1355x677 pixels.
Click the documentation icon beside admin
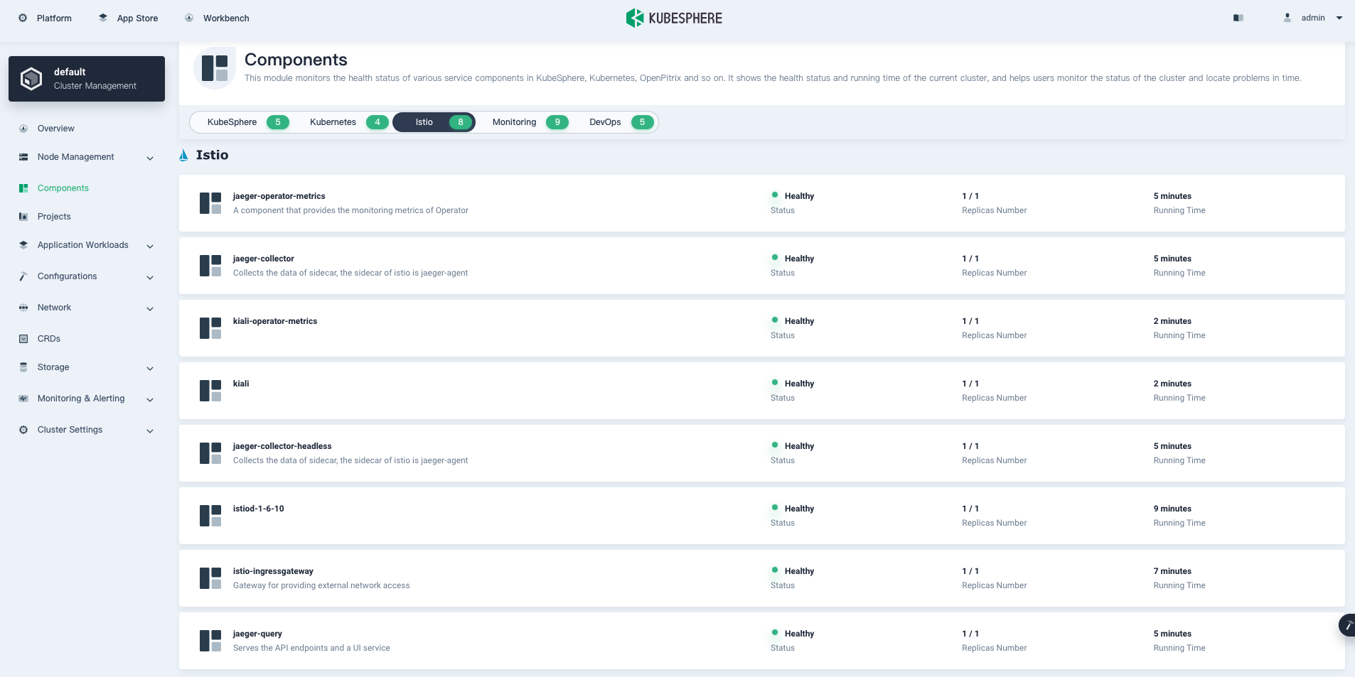(1238, 18)
